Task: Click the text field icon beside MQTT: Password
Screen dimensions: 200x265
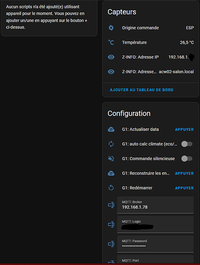Action: pyautogui.click(x=111, y=244)
